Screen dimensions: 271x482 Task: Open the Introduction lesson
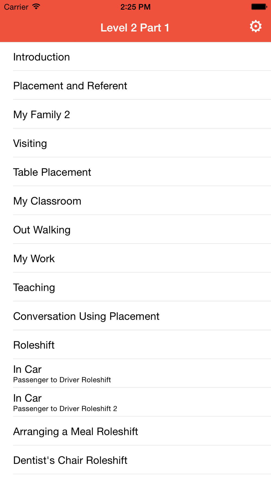pyautogui.click(x=135, y=56)
